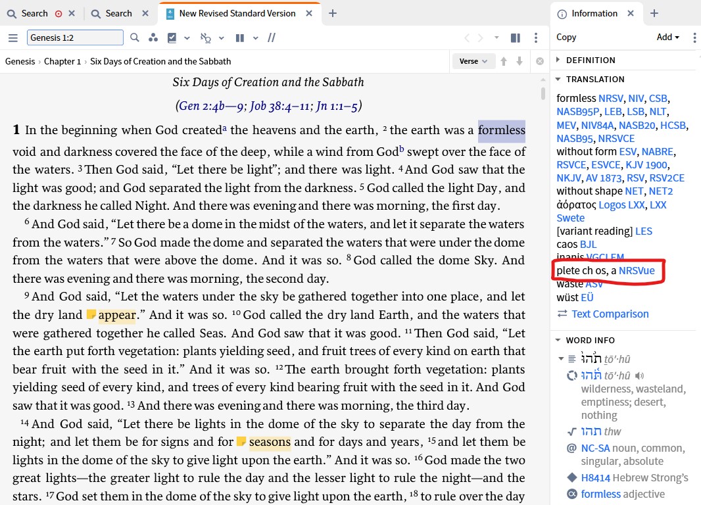Click the interlinear display icon with omega symbol
This screenshot has width=701, height=505.
coord(206,37)
